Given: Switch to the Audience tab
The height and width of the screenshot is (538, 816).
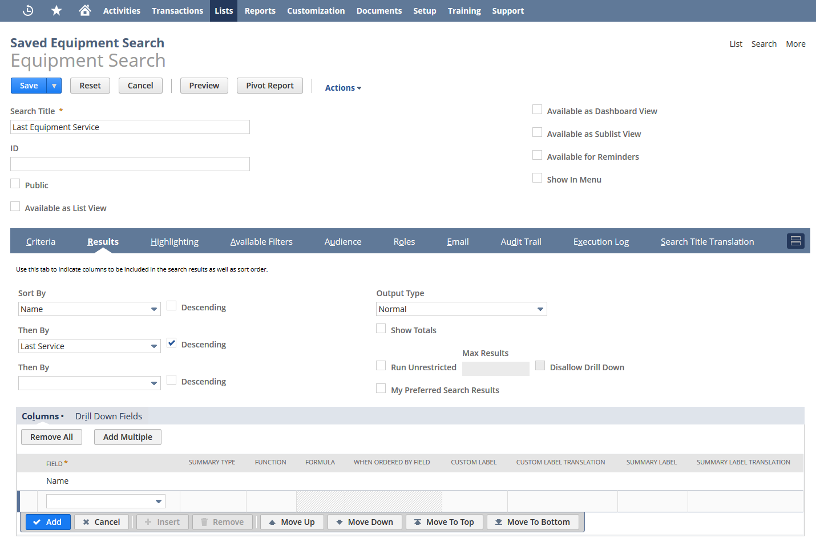Looking at the screenshot, I should click(x=343, y=242).
